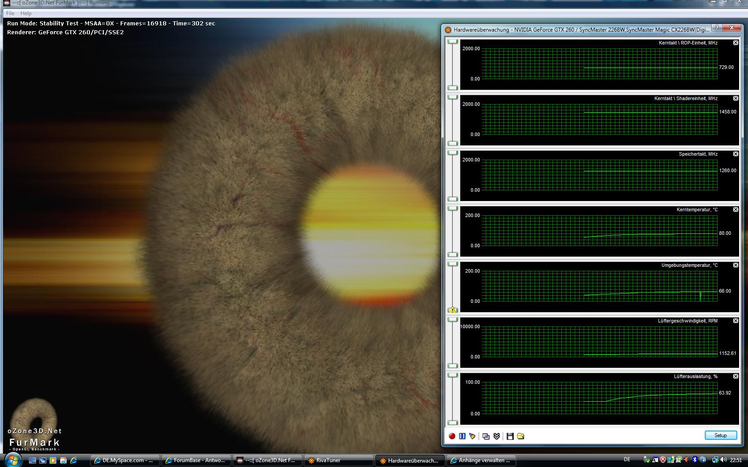
Task: Save monitoring data with the floppy icon
Action: (x=510, y=436)
